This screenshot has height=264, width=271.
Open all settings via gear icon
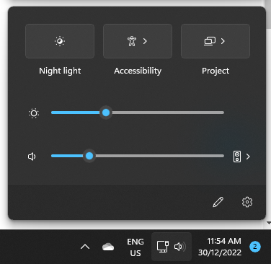[247, 202]
